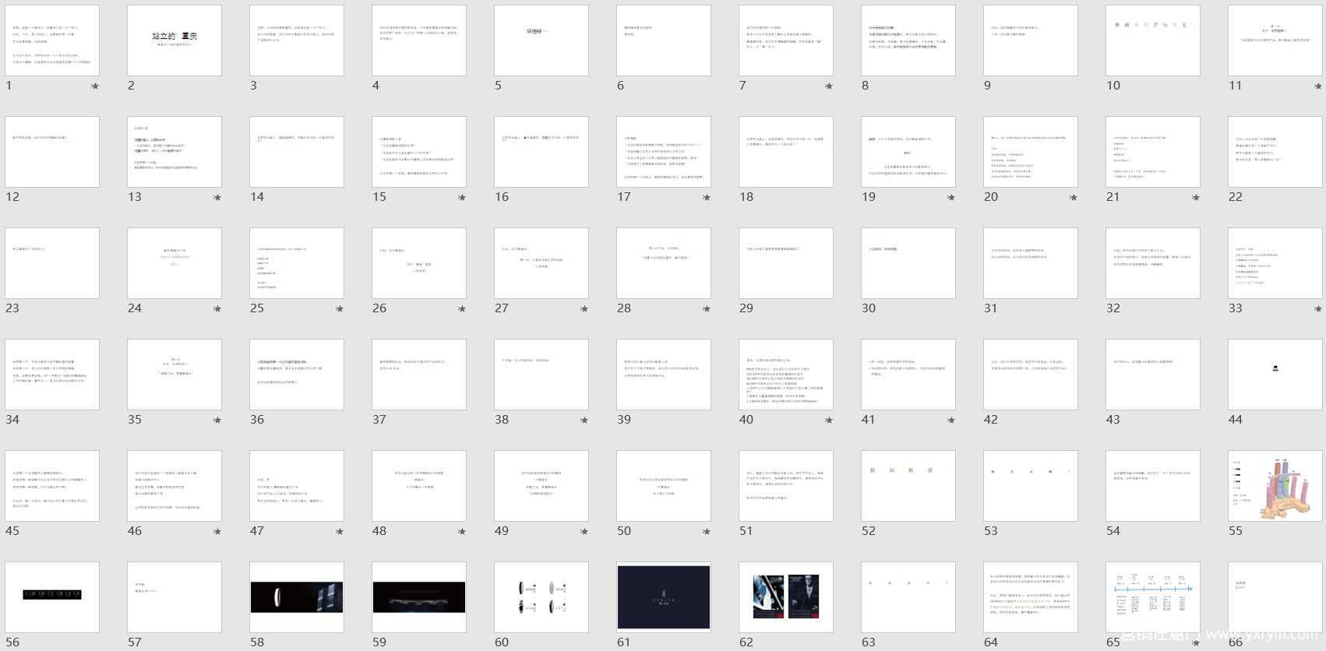Click the transition star under slide 27
Image resolution: width=1326 pixels, height=651 pixels.
click(x=584, y=309)
